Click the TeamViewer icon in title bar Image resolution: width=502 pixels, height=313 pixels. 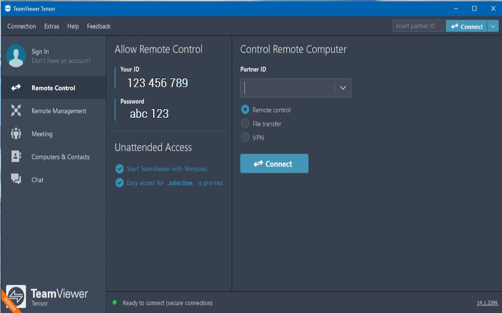click(x=8, y=8)
